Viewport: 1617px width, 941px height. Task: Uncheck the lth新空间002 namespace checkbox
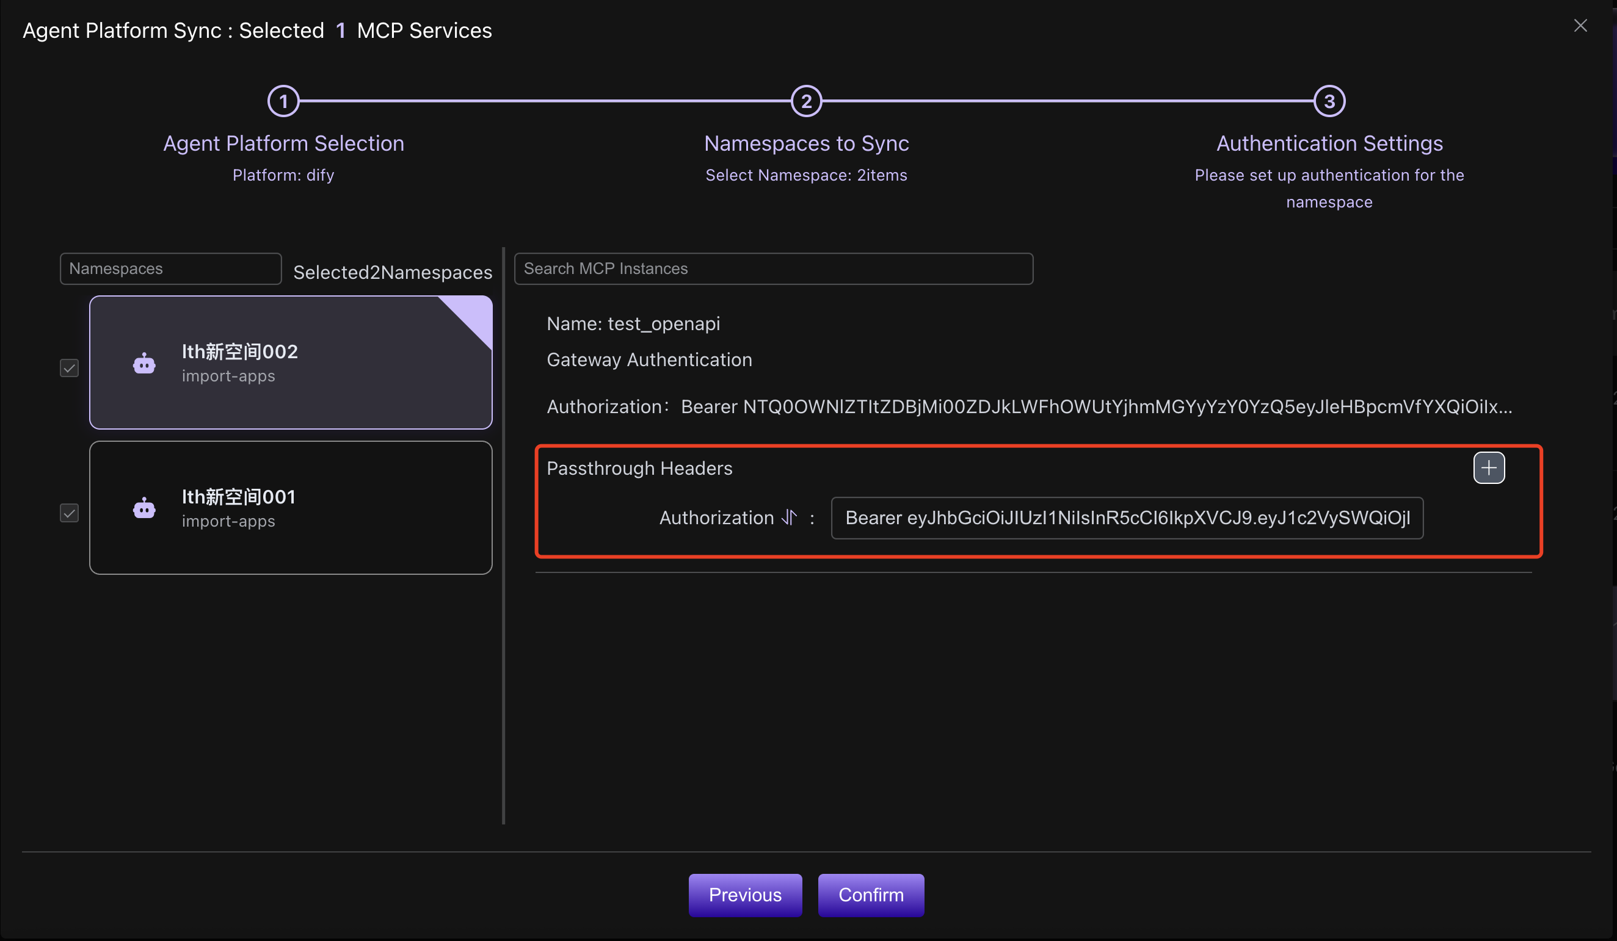tap(69, 367)
